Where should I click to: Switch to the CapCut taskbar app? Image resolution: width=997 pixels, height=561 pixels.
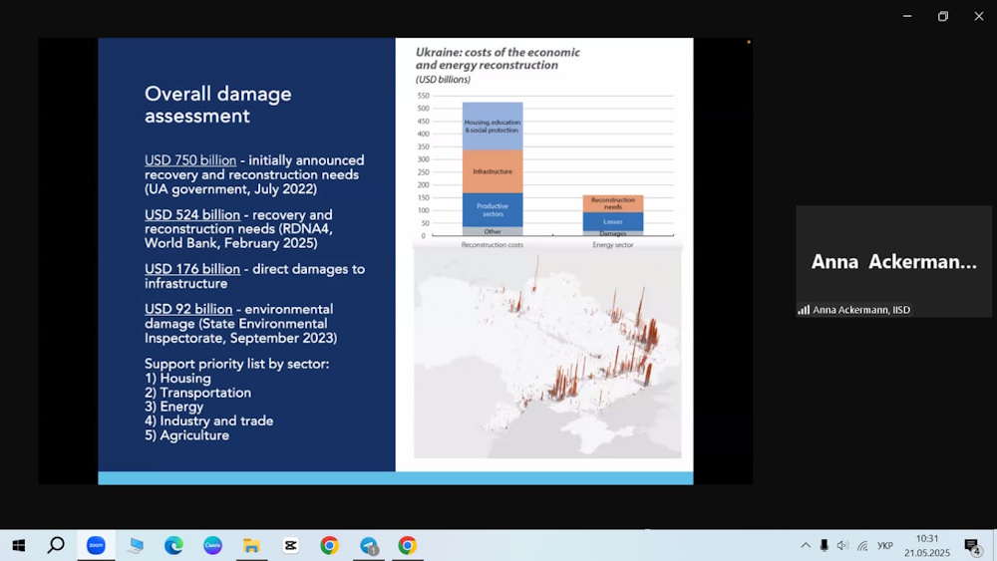[290, 545]
